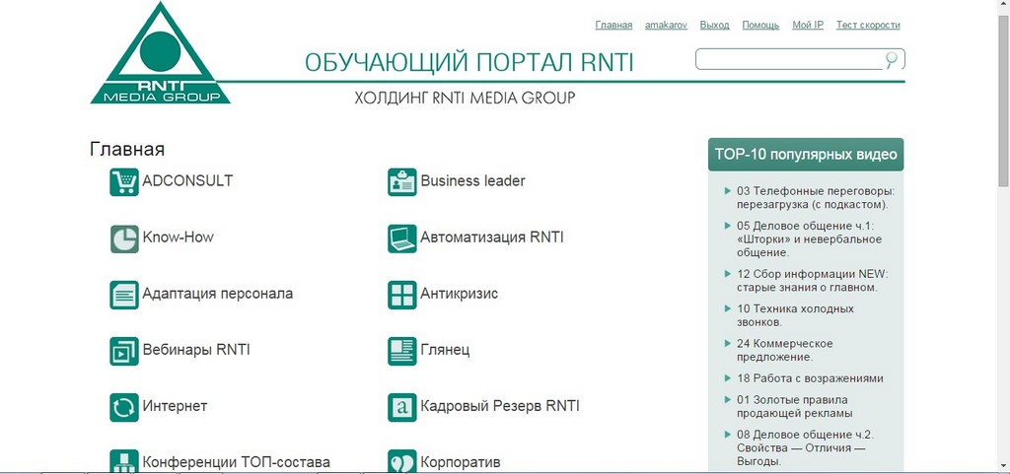
Task: Click the Интернет refresh arrows icon
Action: click(x=124, y=408)
